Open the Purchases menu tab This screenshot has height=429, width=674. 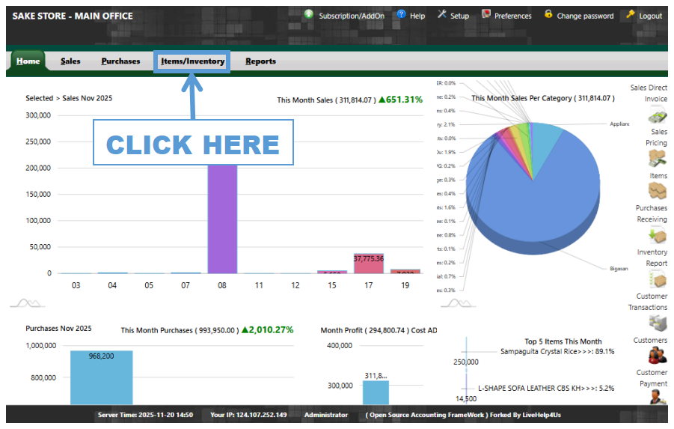tap(120, 61)
